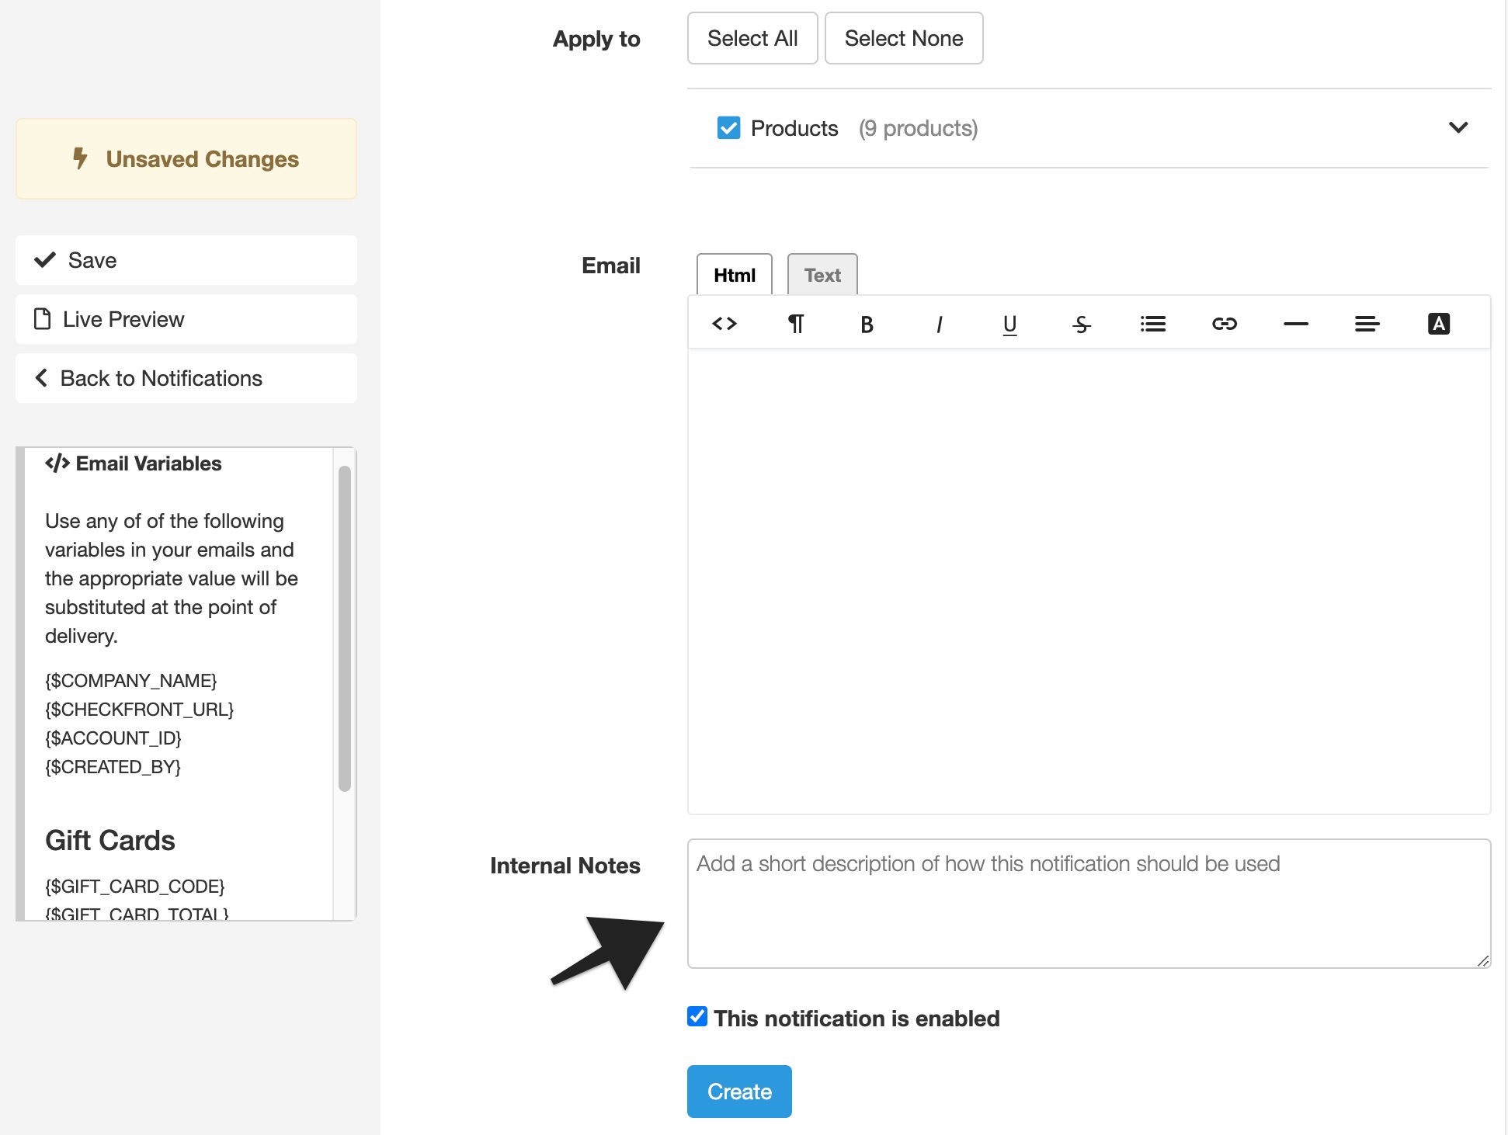The image size is (1508, 1135).
Task: Toggle the Products checkbox
Action: [x=728, y=128]
